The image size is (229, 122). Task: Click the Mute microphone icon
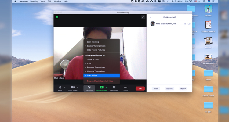point(60,87)
